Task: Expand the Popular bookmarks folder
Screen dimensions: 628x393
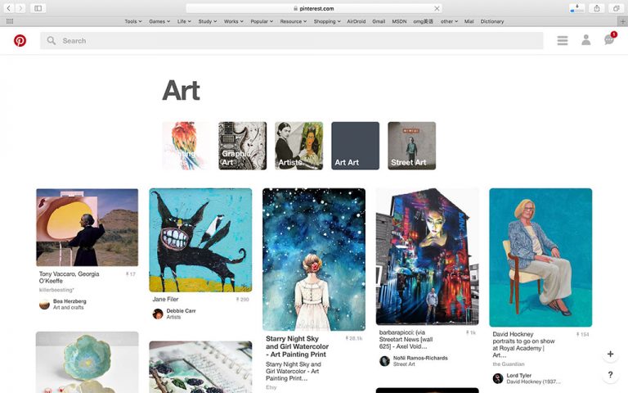Action: point(262,21)
